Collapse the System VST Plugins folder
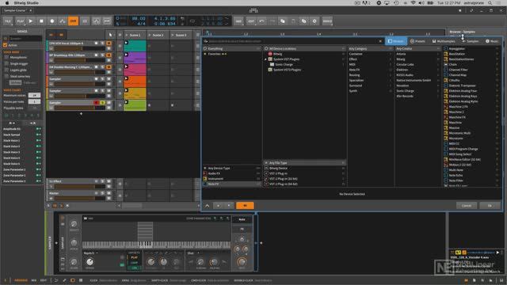 (265, 59)
